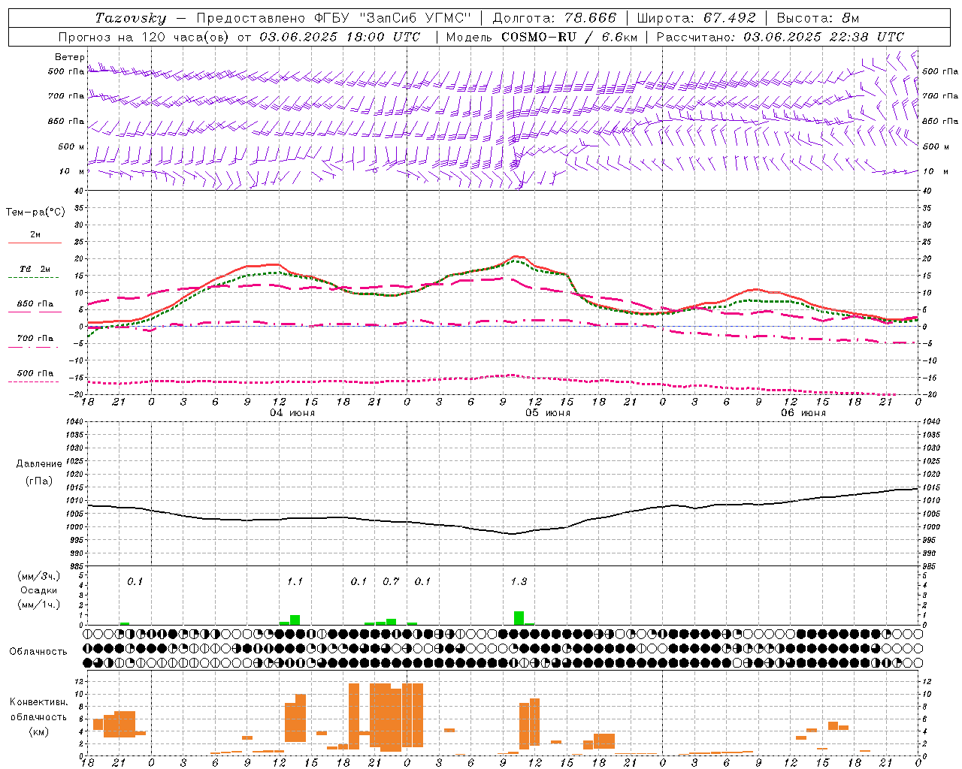Screen dimensions: 962x769
Task: Click the station name "Tazovsky" in the header
Action: [130, 18]
